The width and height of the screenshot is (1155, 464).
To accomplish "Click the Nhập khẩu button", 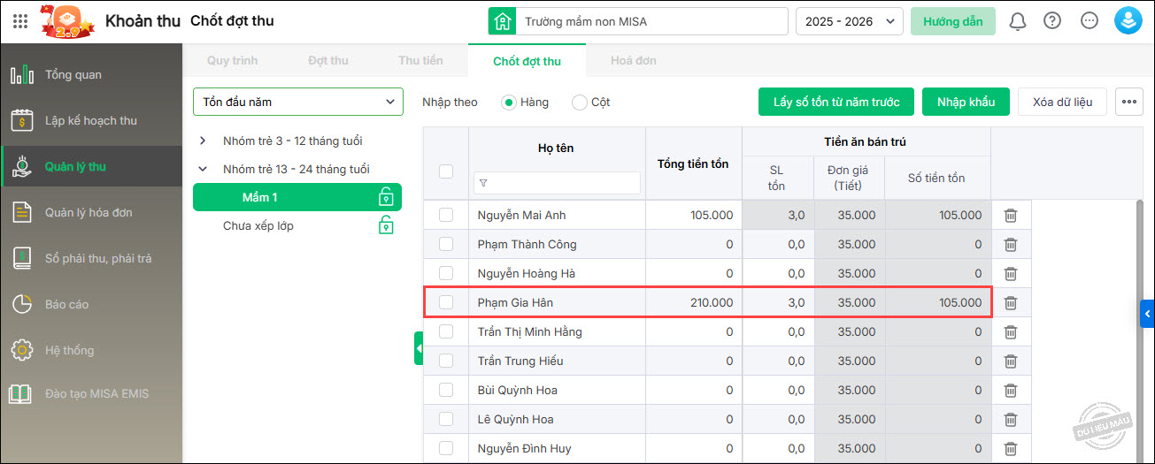I will point(966,102).
